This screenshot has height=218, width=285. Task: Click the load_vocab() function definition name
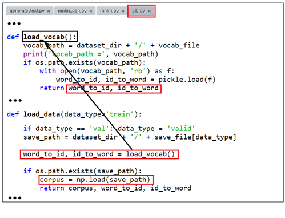click(50, 37)
